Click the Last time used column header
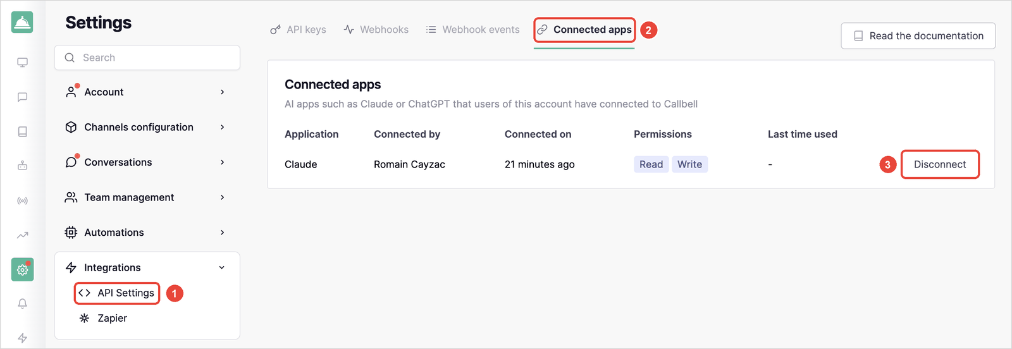1012x349 pixels. 803,134
